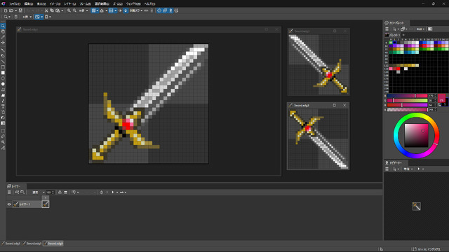Go to previous frame in layer toolbar
This screenshot has width=449, height=252.
pos(107,192)
